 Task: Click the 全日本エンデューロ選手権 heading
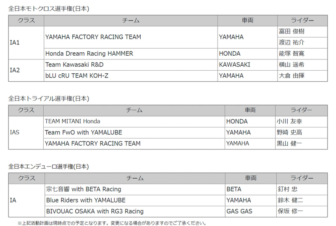click(x=49, y=166)
